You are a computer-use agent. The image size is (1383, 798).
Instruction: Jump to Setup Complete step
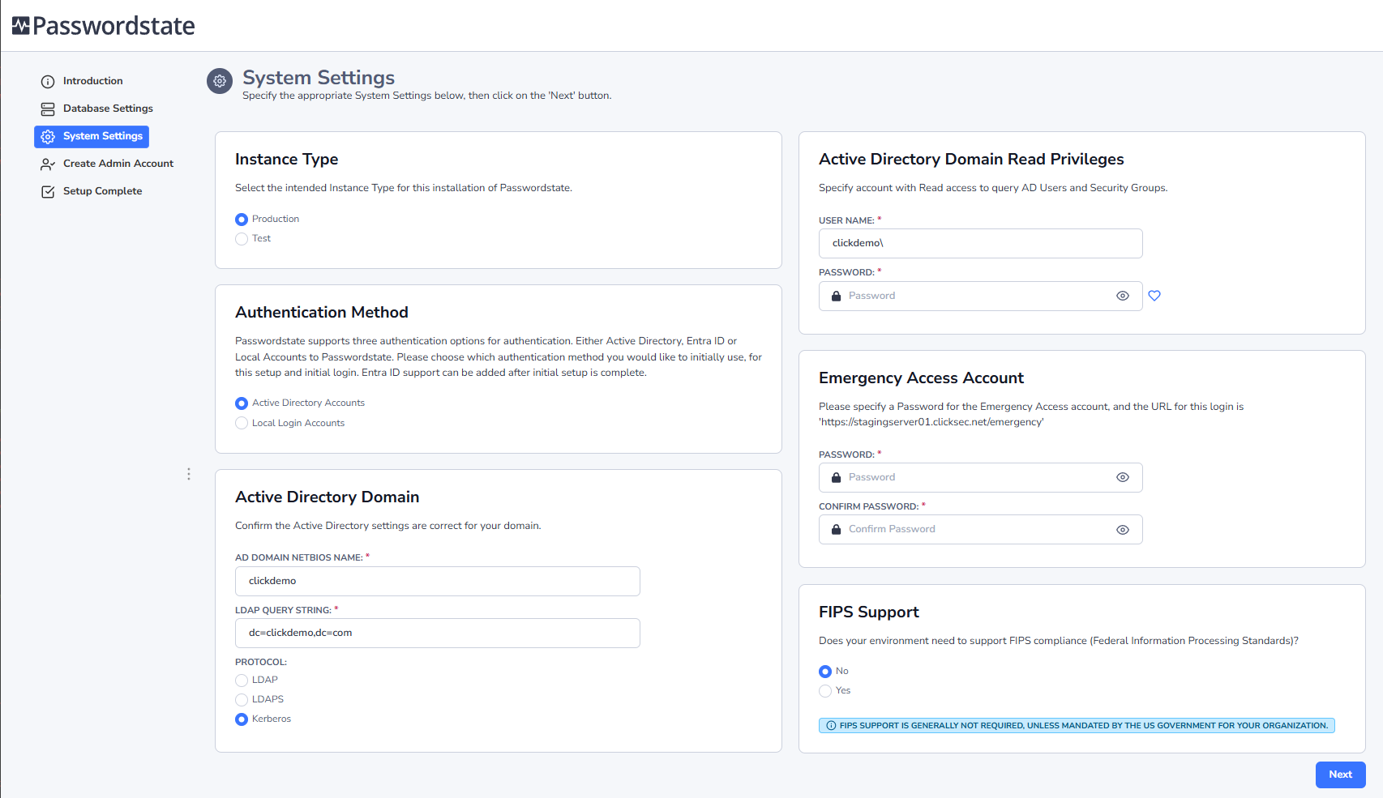(x=103, y=191)
